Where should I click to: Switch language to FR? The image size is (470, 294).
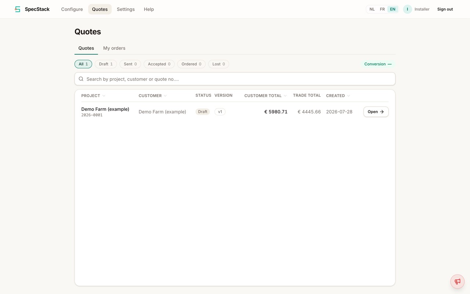pos(382,9)
